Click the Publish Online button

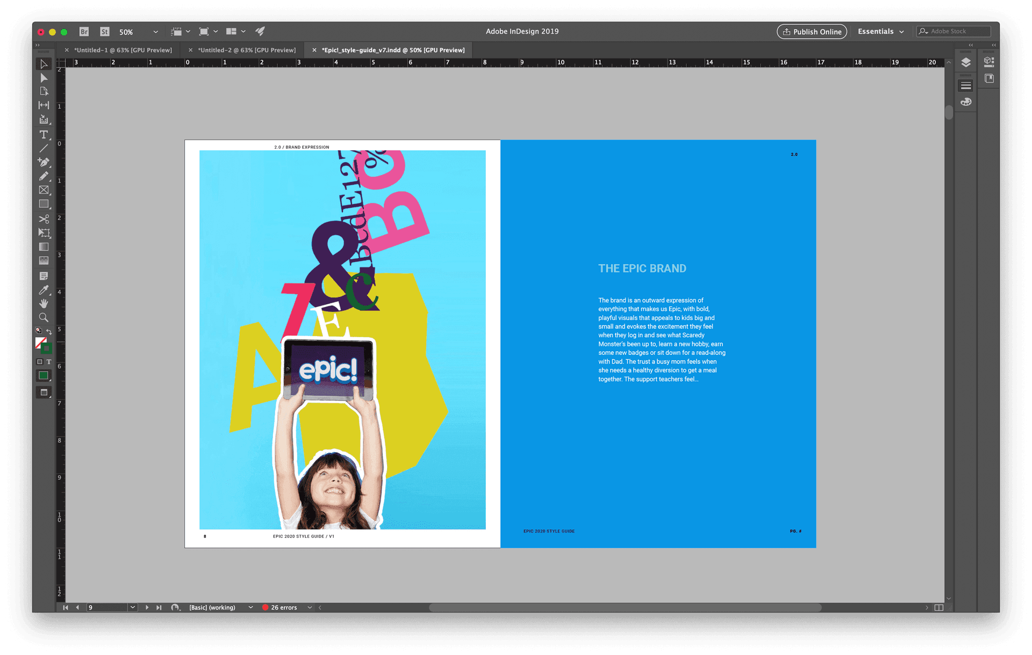812,31
